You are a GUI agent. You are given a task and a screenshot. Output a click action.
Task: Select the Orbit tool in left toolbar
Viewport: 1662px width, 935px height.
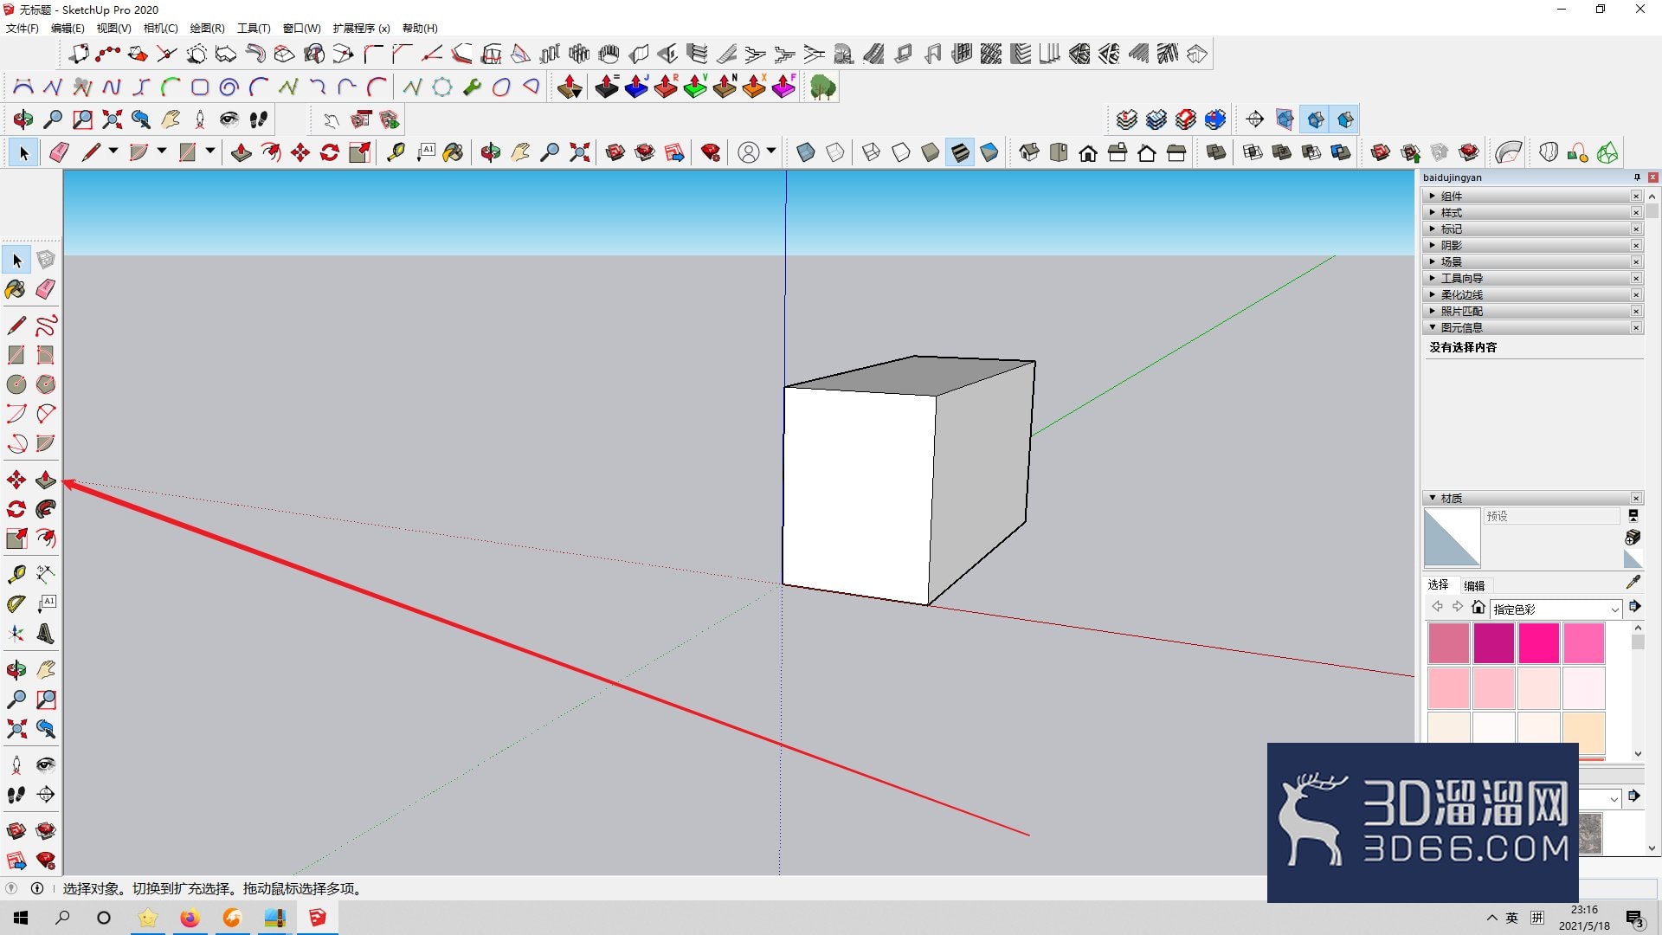16,670
